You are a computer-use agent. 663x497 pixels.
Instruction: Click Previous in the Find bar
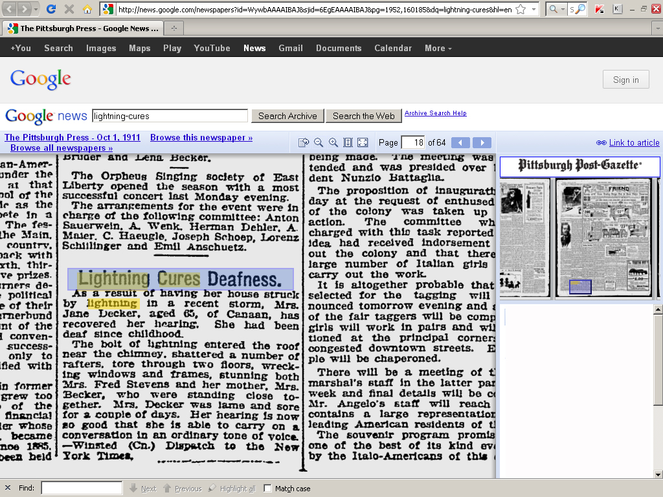pyautogui.click(x=183, y=489)
